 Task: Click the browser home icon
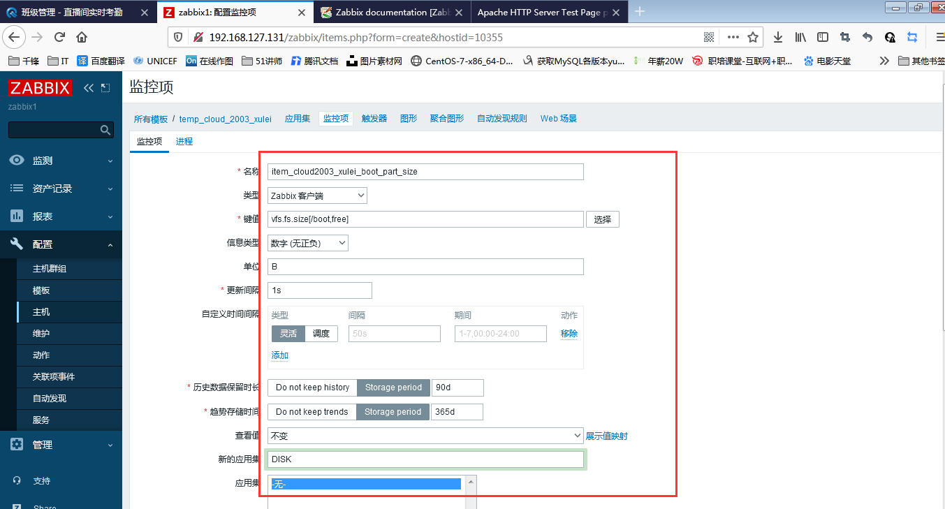click(x=82, y=37)
